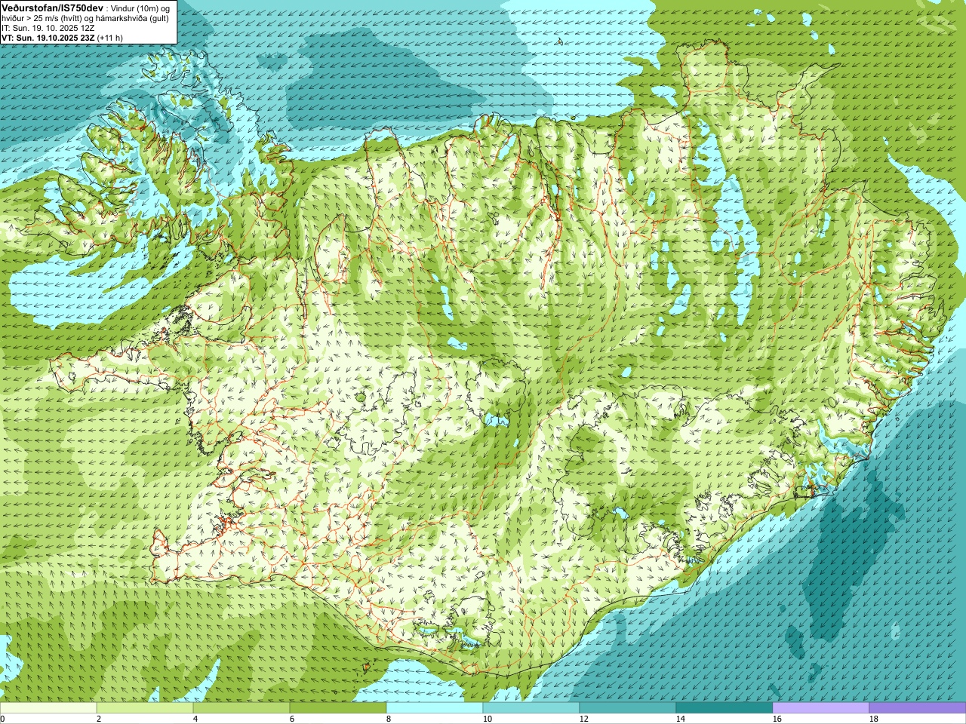Viewport: 966px width, 724px height.
Task: Select the light green 2–4 m/s legend swatch
Action: coord(145,708)
